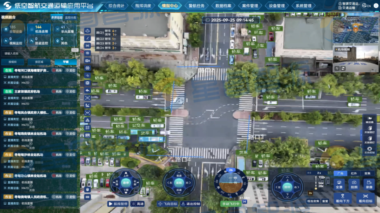This screenshot has width=380, height=213.
Task: Turn on searchlight with 开探照灯
Action: [x=369, y=130]
